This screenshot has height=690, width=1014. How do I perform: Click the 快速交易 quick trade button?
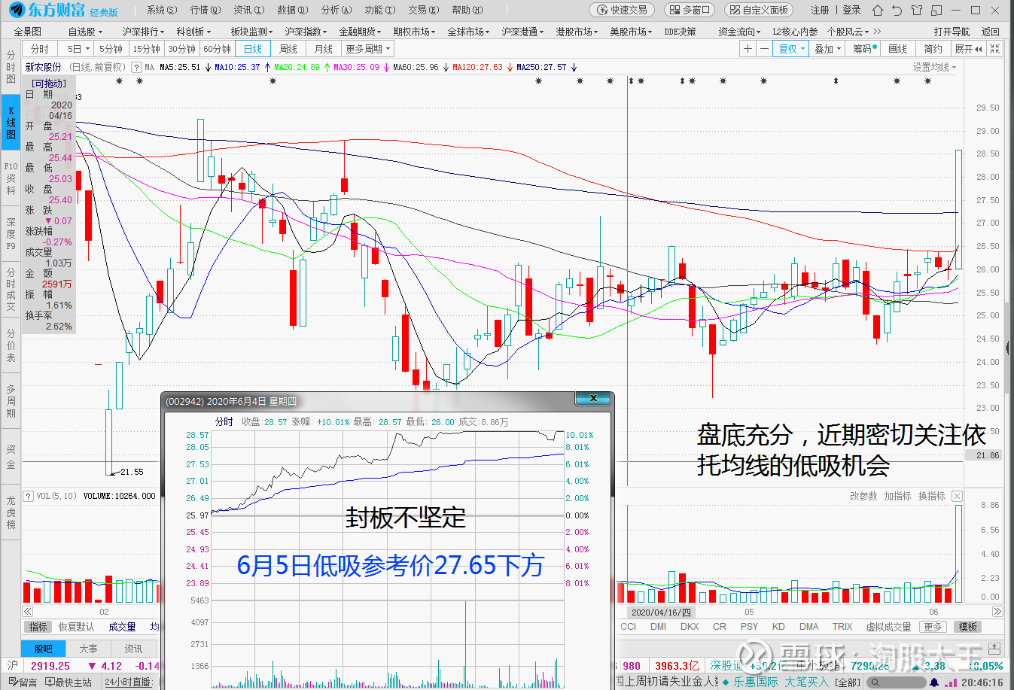[x=622, y=10]
